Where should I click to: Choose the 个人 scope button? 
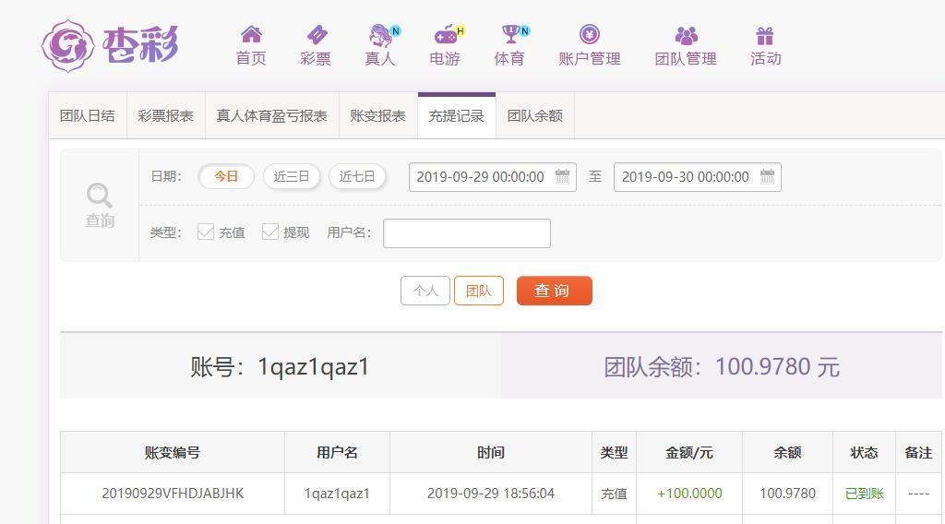[425, 291]
